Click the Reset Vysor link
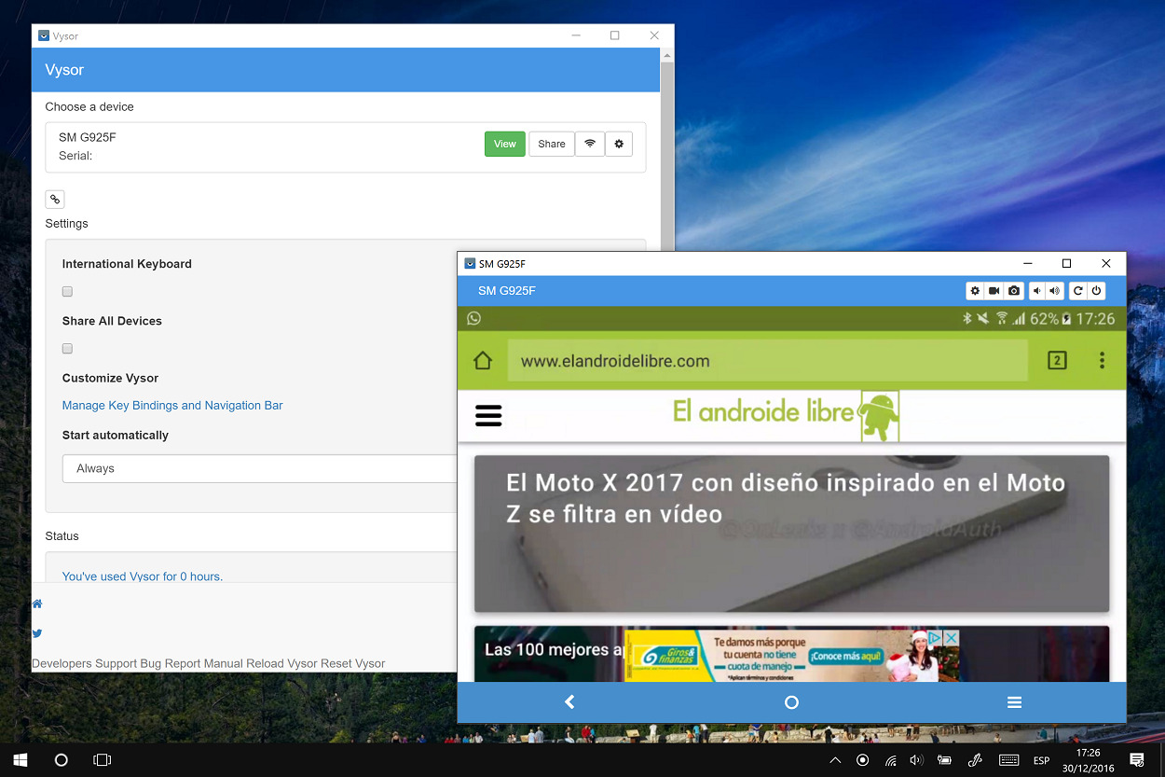Viewport: 1165px width, 777px height. click(x=353, y=663)
